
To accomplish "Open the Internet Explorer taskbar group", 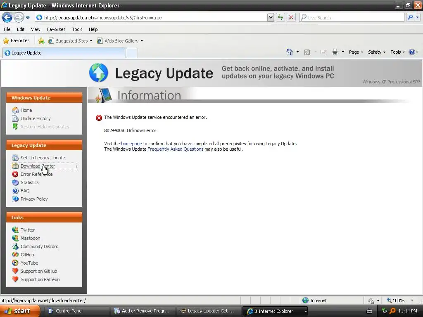I will tap(275, 311).
